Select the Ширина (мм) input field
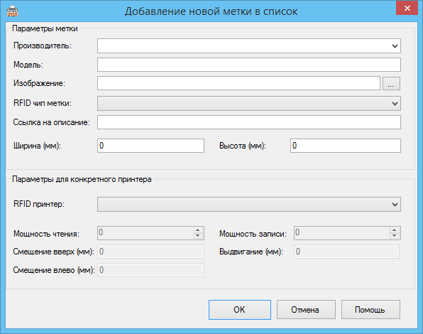 tap(150, 146)
